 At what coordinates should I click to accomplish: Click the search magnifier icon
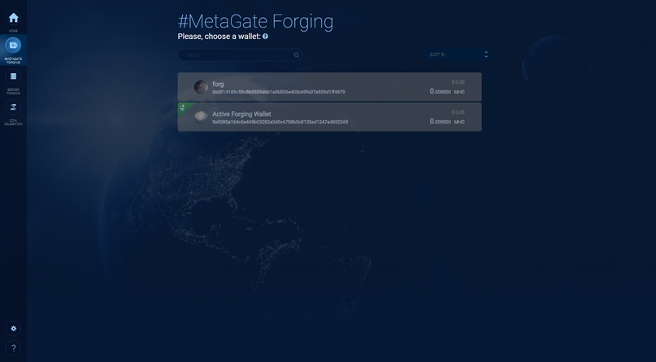coord(296,55)
